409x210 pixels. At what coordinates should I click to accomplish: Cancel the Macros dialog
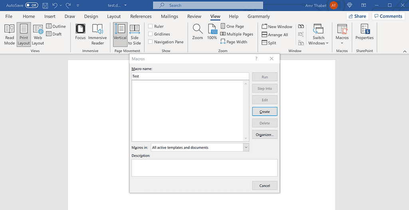(264, 186)
